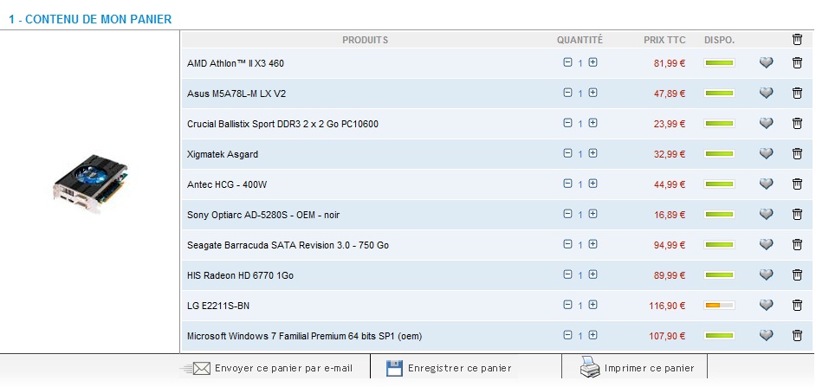Empty whole cart via header trash icon
816x387 pixels.
pos(797,39)
